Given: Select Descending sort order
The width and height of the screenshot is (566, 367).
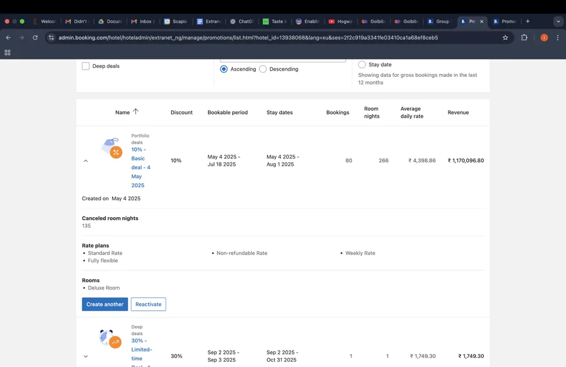Looking at the screenshot, I should pyautogui.click(x=263, y=69).
